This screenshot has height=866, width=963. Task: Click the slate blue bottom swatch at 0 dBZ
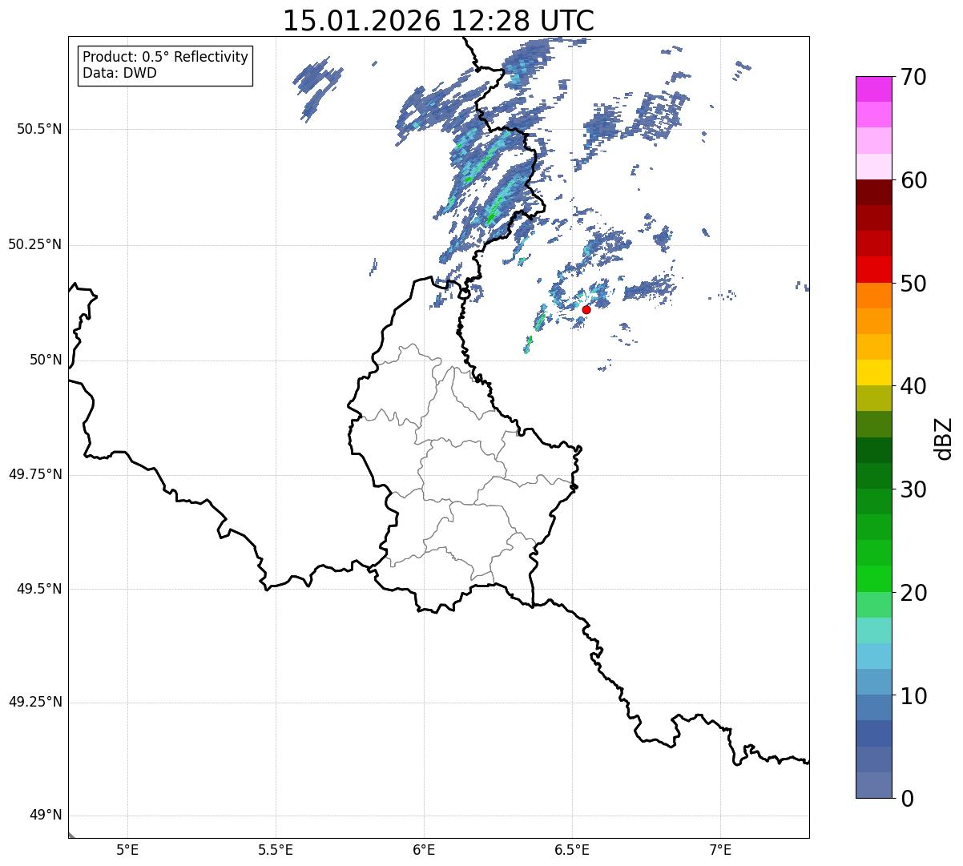(x=873, y=785)
